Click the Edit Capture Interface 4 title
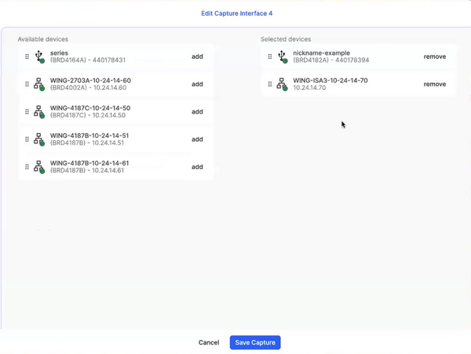 [237, 13]
